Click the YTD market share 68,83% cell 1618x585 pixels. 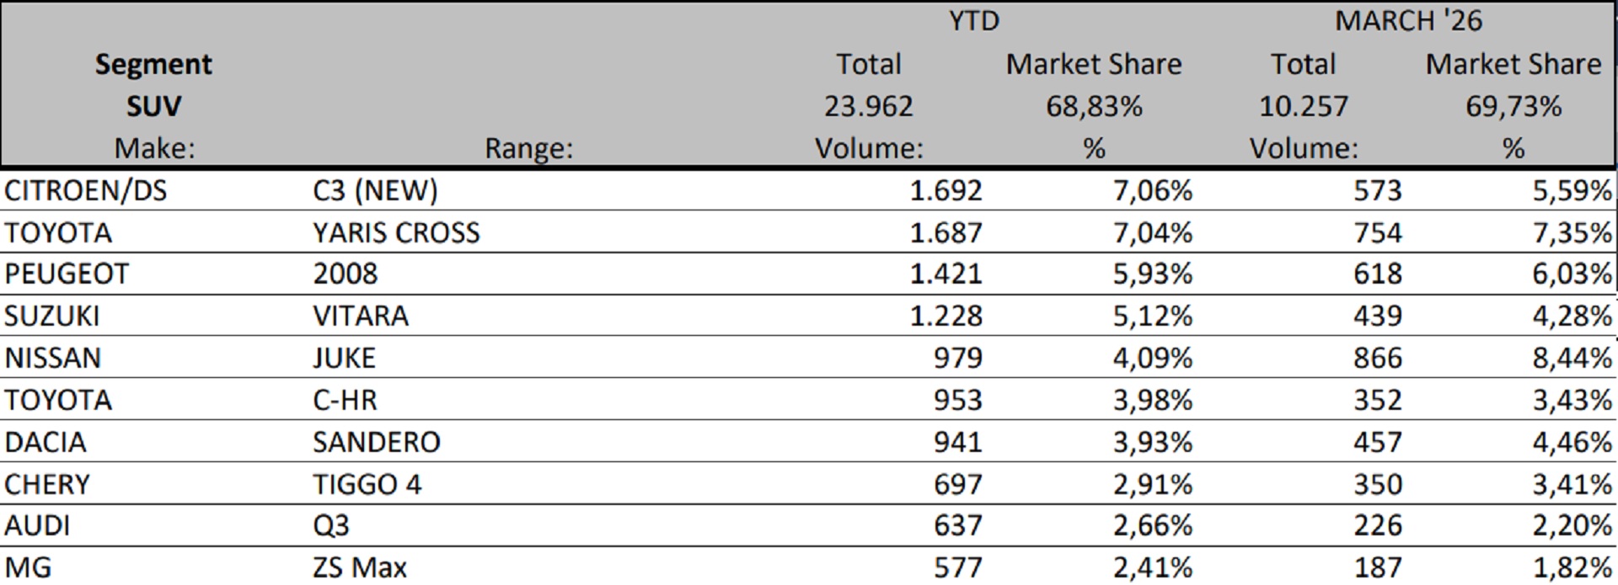coord(1094,106)
